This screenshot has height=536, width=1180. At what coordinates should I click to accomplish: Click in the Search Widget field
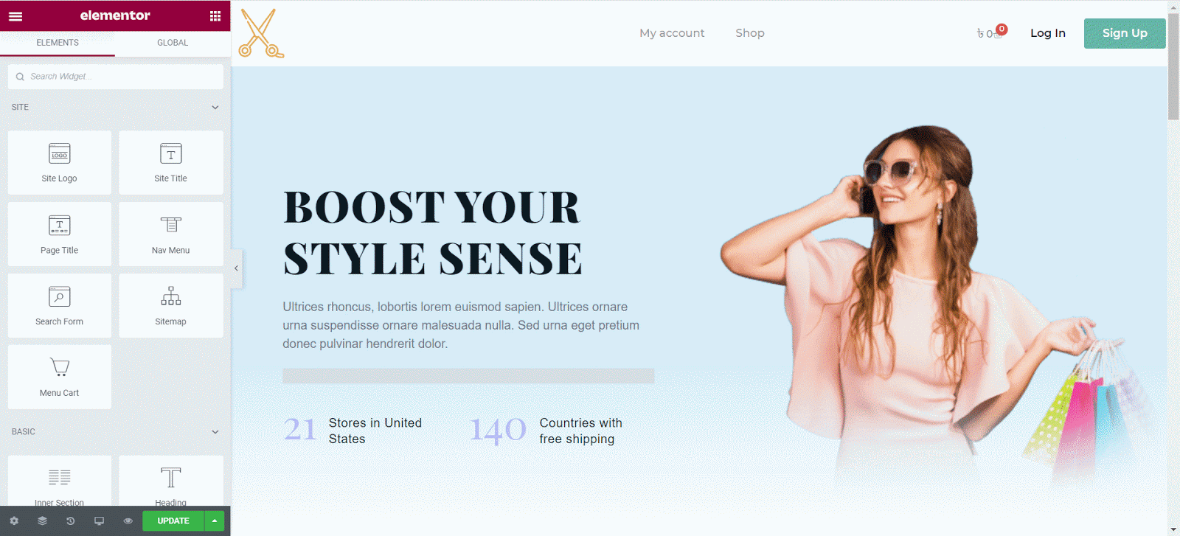click(116, 77)
